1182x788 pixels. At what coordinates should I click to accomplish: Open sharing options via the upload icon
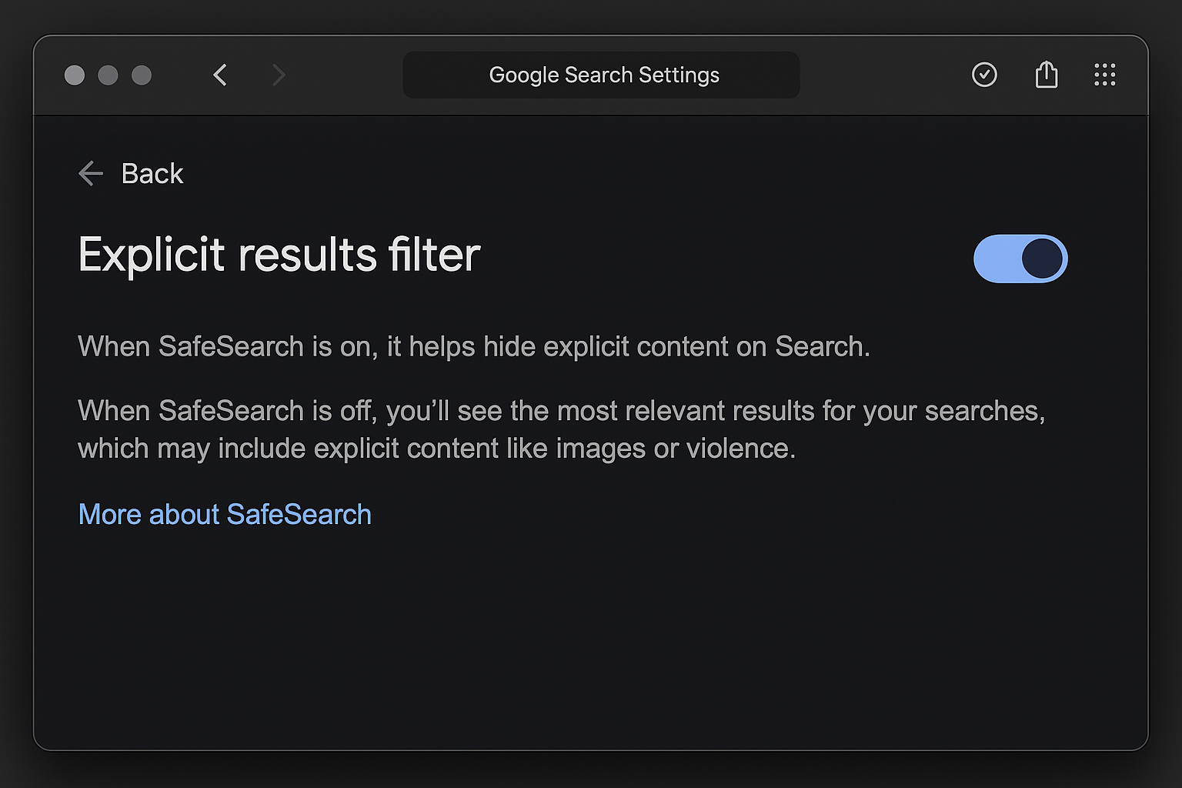click(x=1046, y=75)
